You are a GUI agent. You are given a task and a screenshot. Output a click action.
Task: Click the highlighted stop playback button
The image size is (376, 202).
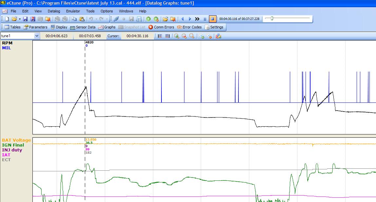[213, 19]
